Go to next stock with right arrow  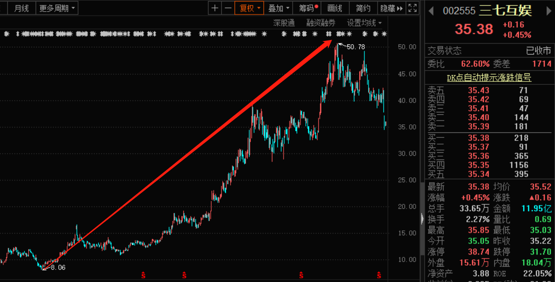click(x=547, y=11)
